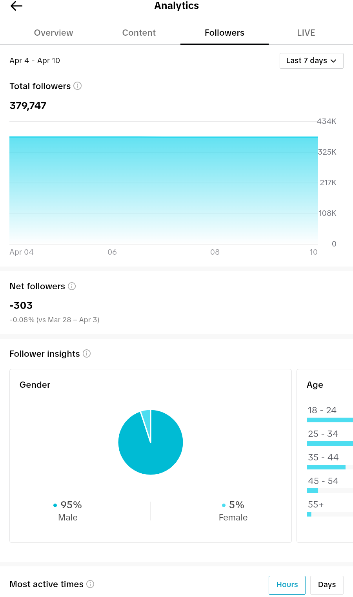Click the 18 - 24 age bar
Viewport: 353px width, 597px height.
pyautogui.click(x=330, y=420)
